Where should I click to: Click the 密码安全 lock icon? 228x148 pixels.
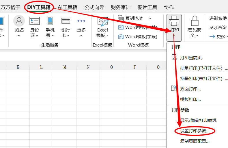(x=195, y=21)
